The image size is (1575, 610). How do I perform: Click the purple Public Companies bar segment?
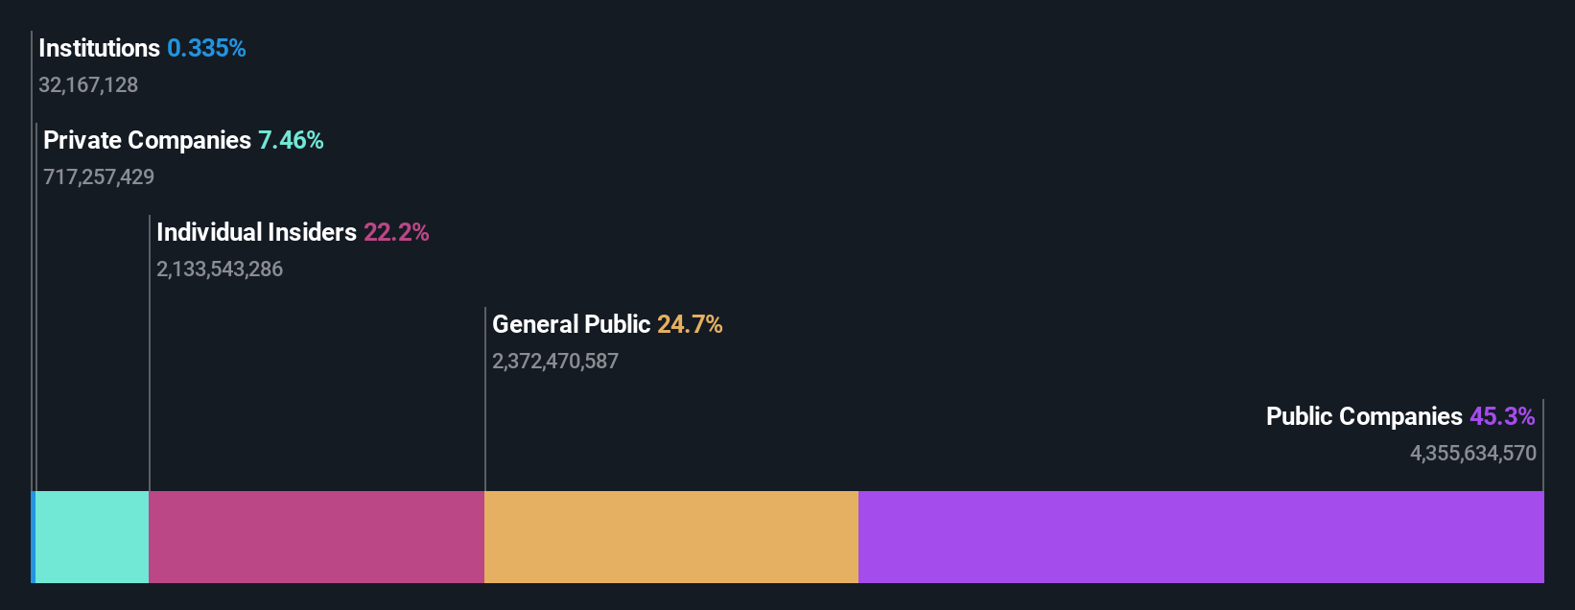tap(1201, 537)
